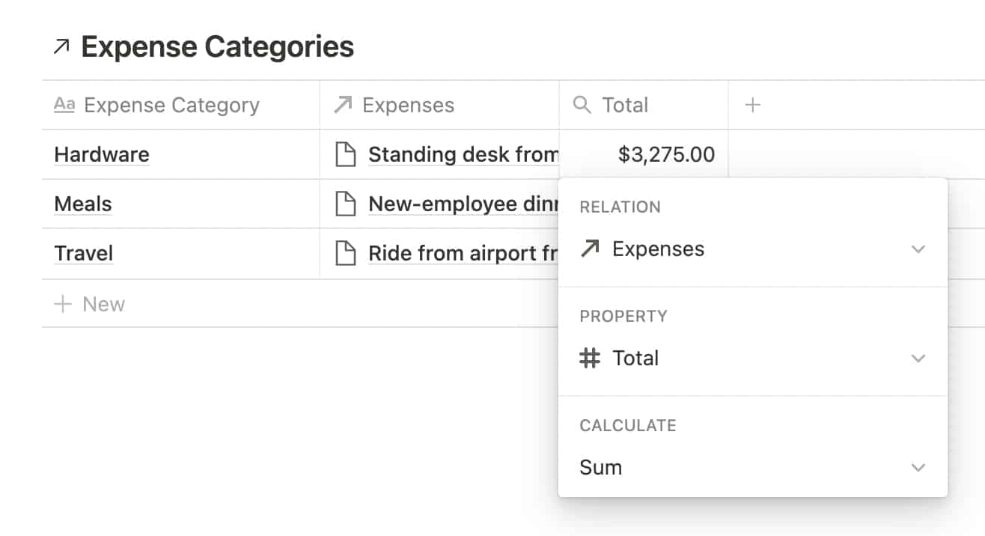Viewport: 985px width, 536px height.
Task: Click magnifier icon in Total column header
Action: (x=582, y=106)
